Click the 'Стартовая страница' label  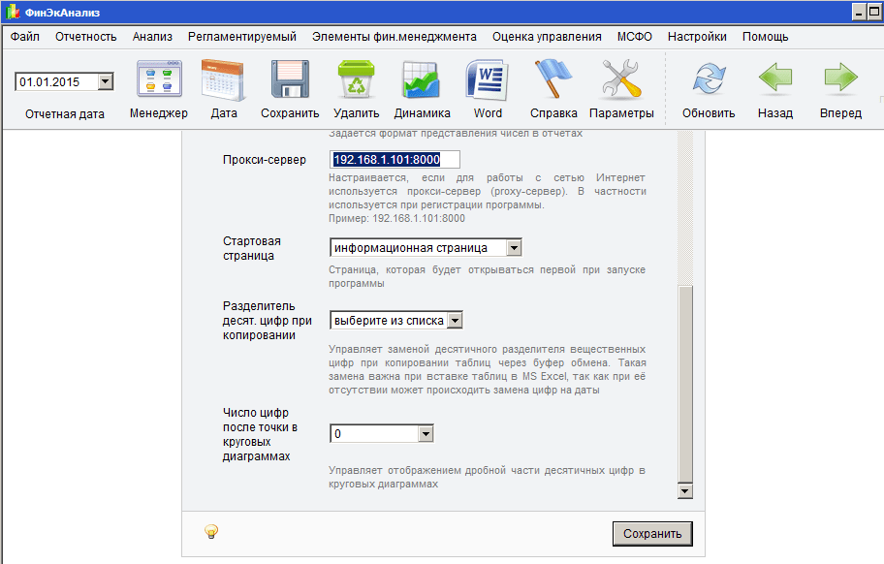251,248
